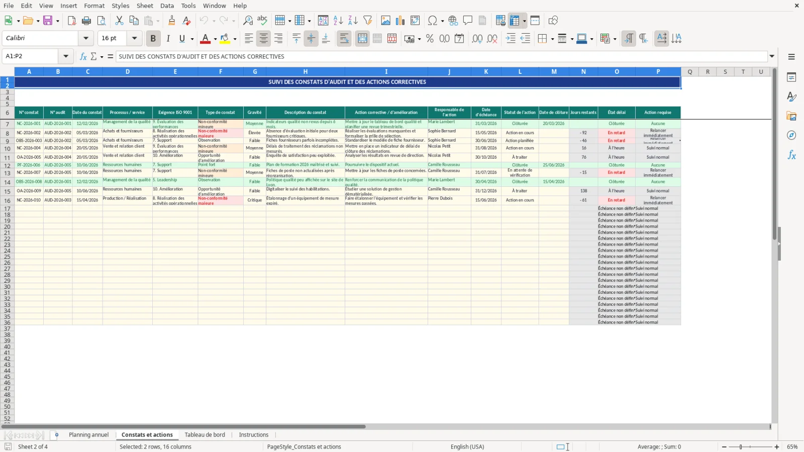Align the cell text right

(x=278, y=39)
